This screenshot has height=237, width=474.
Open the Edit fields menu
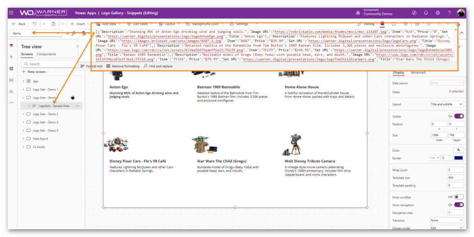click(x=140, y=24)
